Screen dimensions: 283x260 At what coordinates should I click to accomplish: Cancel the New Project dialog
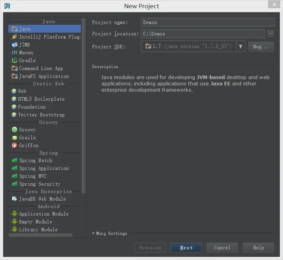click(x=222, y=247)
